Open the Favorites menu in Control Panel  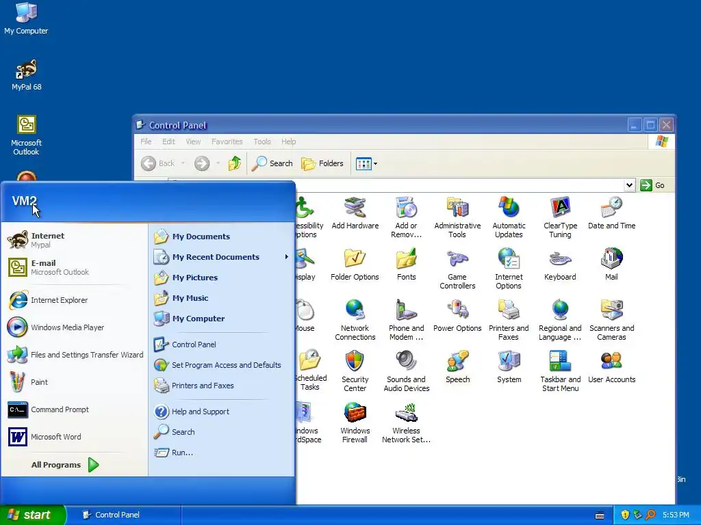pyautogui.click(x=227, y=142)
